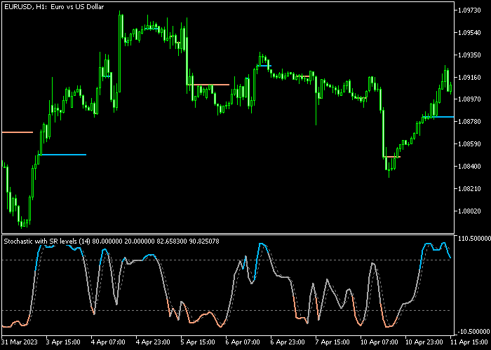Select the blue support line near 1.08780 at the right edge
This screenshot has height=350, width=491.
tap(438, 117)
